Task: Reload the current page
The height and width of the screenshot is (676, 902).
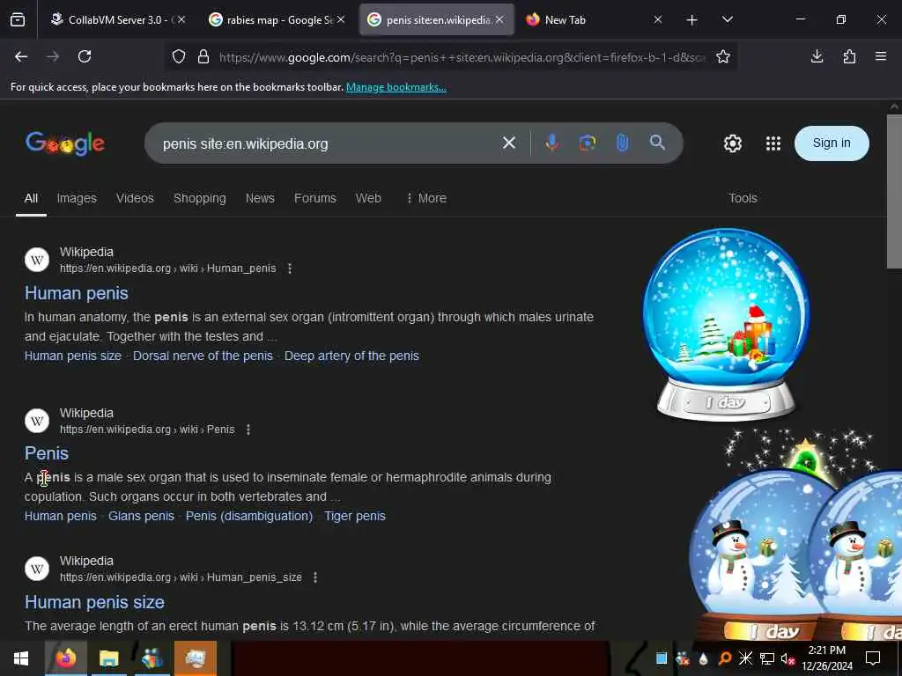Action: (85, 56)
